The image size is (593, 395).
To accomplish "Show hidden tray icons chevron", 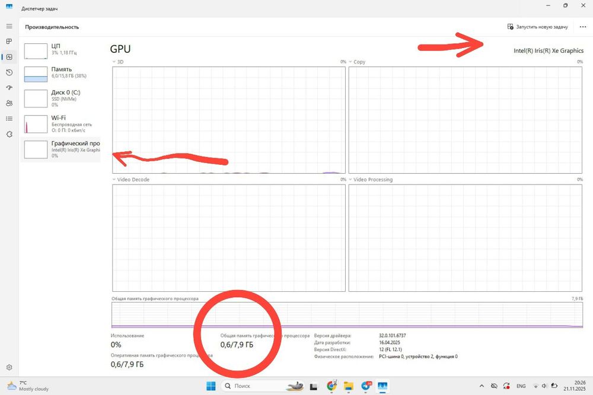I will [x=482, y=386].
